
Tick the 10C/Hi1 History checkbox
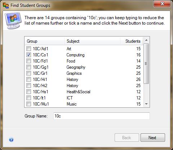(28, 80)
